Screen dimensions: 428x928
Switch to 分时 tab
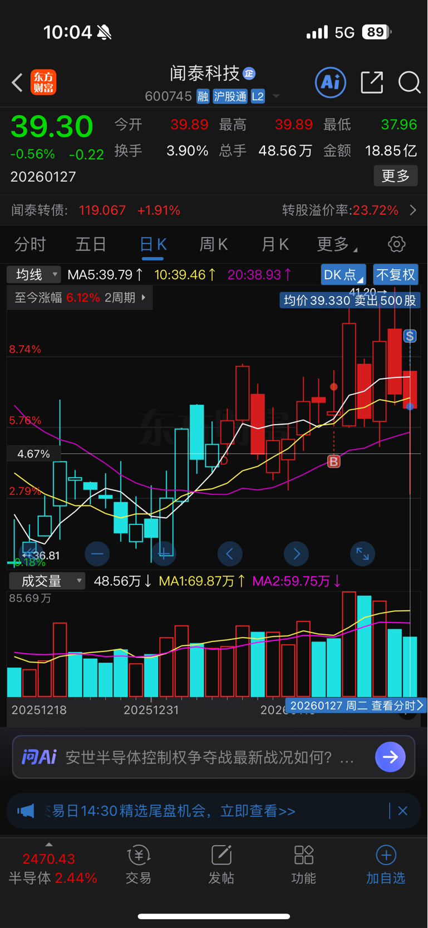[30, 244]
